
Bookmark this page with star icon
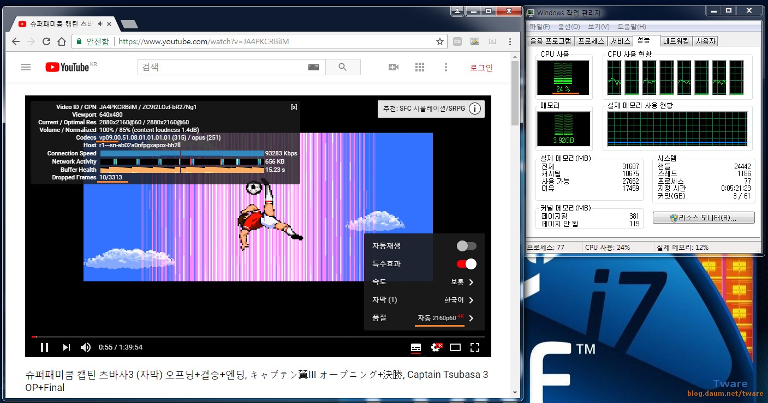439,41
